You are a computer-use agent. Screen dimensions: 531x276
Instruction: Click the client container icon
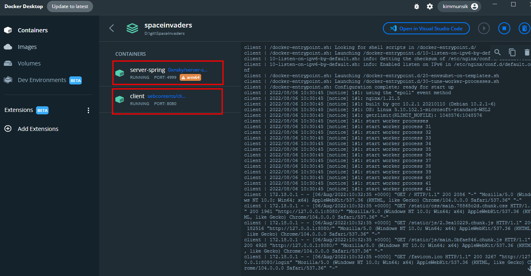(x=119, y=99)
